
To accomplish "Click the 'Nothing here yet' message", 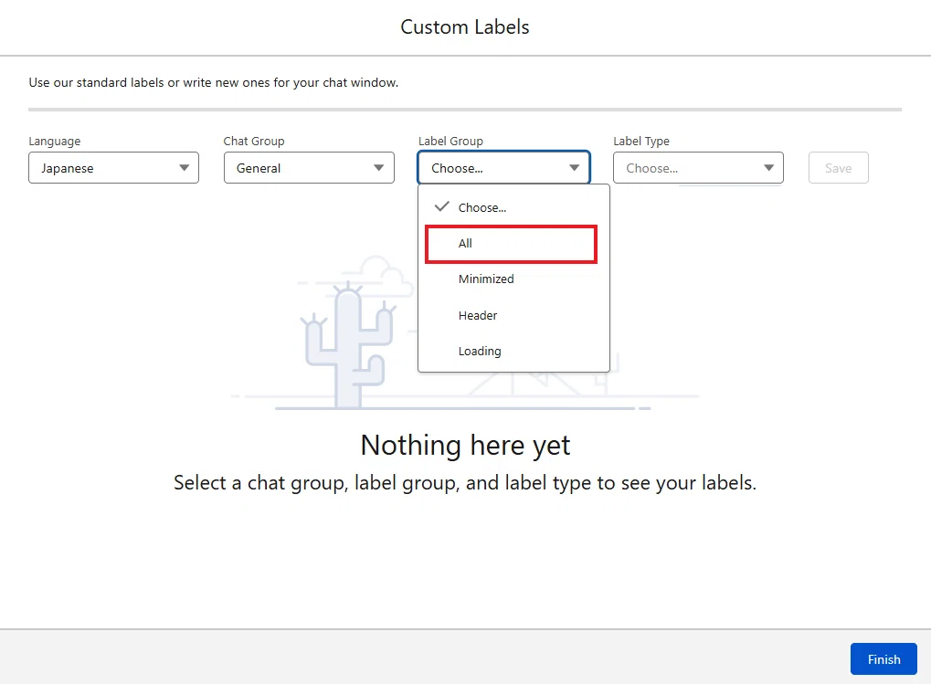I will coord(466,445).
